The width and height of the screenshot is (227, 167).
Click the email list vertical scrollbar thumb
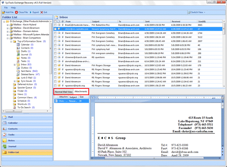(224, 29)
